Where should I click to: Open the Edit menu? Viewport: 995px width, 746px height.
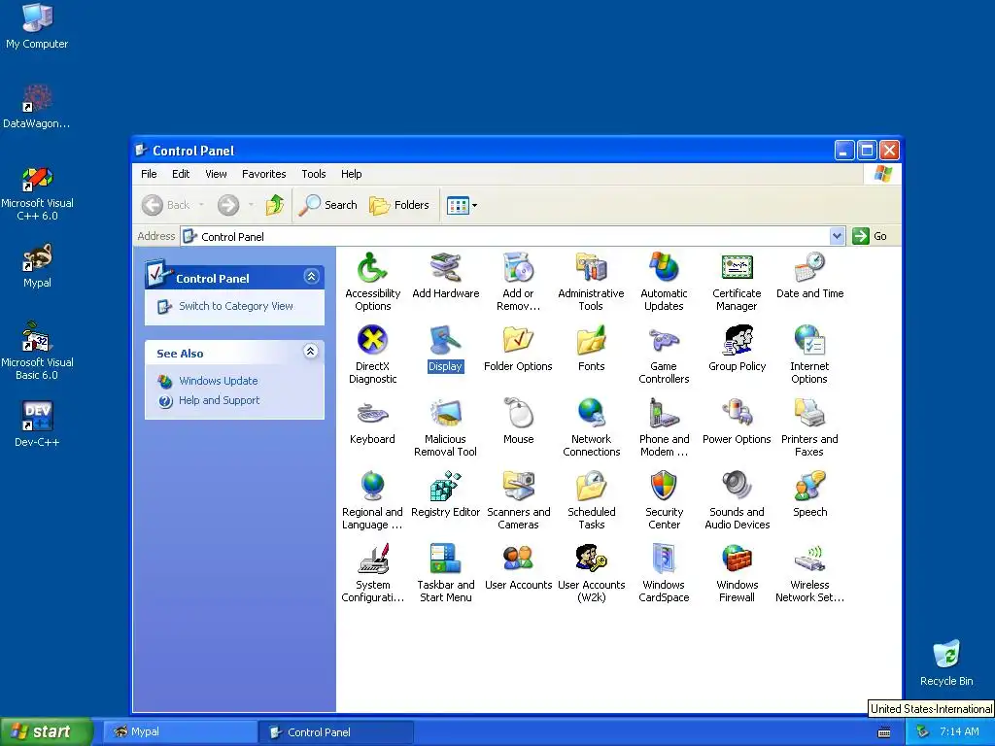181,174
